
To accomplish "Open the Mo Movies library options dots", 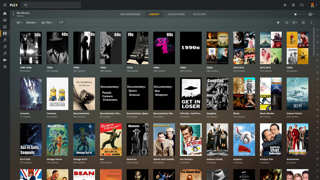I will (x=13, y=14).
